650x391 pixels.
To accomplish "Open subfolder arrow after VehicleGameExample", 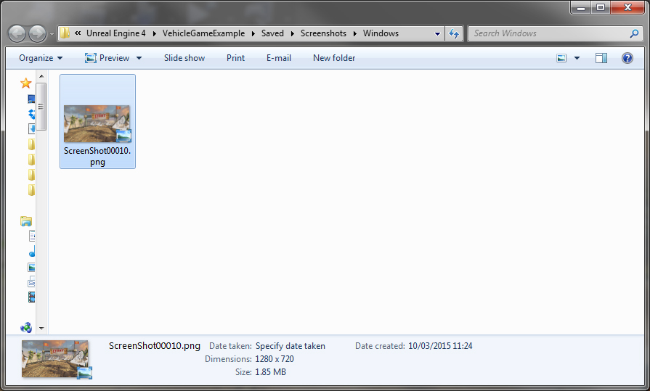I will click(253, 33).
